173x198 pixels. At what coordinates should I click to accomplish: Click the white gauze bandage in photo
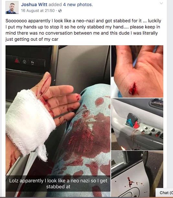[30, 121]
